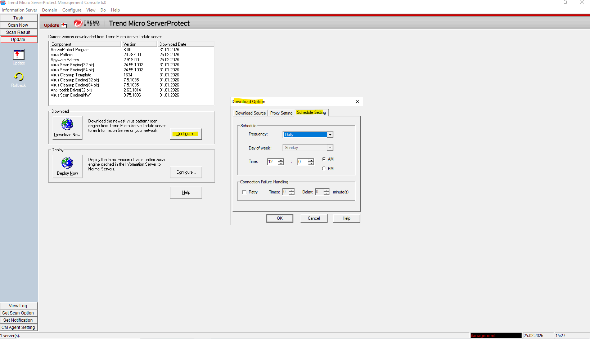
Task: Enable the Retry checkbox
Action: [245, 192]
